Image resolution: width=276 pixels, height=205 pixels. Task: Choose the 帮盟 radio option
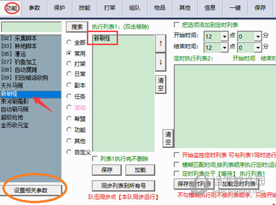69,118
